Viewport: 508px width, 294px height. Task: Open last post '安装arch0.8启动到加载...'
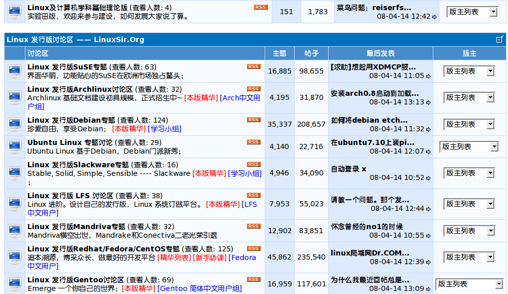tap(374, 93)
